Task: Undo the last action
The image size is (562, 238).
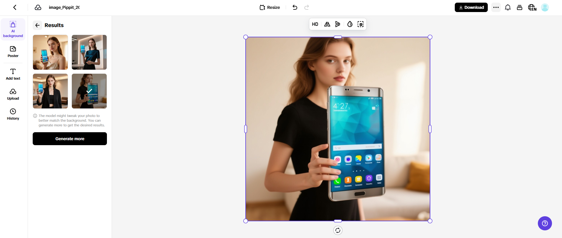Action: click(x=295, y=7)
